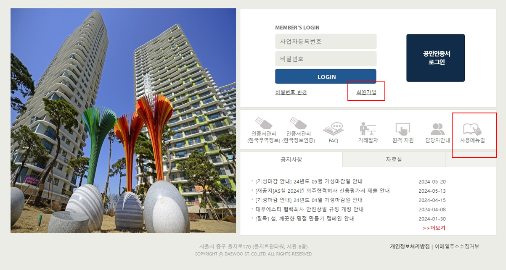Open the 이메일주소수집거부 footer link
506x270 pixels.
click(x=457, y=246)
